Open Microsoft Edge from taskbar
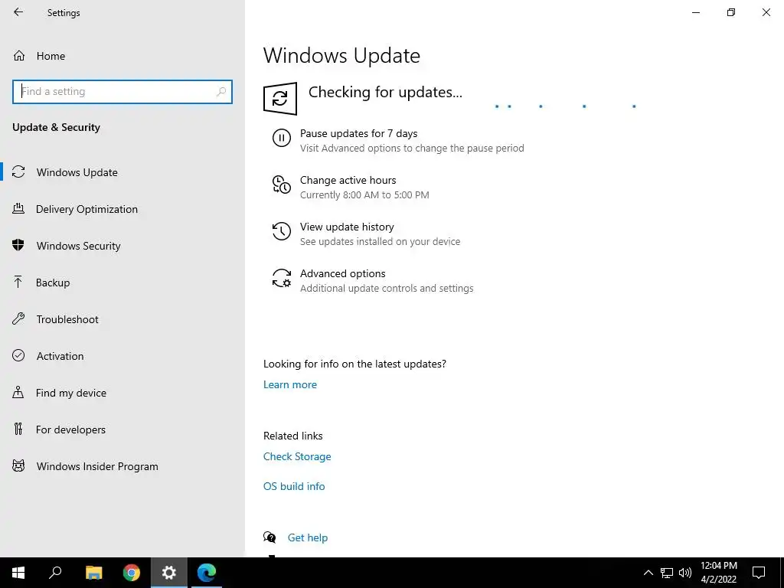This screenshot has height=588, width=784. 207,573
